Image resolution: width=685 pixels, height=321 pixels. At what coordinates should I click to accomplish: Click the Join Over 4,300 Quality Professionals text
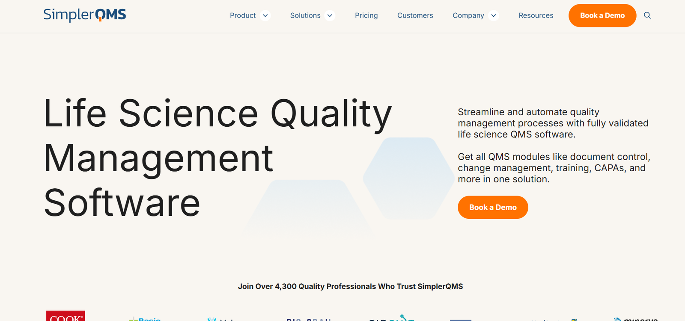(x=350, y=286)
